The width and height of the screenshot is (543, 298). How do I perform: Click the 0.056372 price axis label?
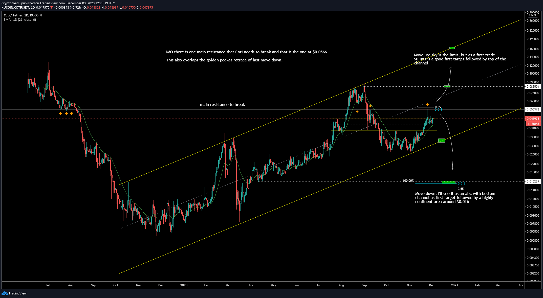533,109
